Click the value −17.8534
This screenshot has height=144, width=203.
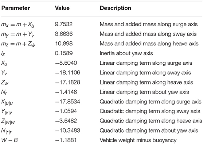point(67,102)
